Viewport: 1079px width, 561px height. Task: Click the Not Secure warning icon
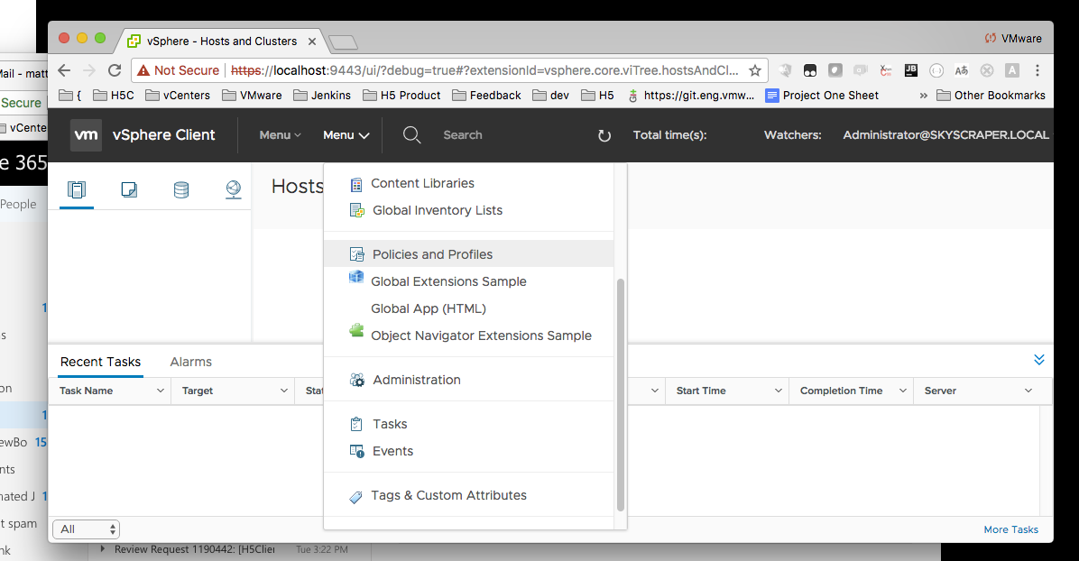(x=143, y=70)
